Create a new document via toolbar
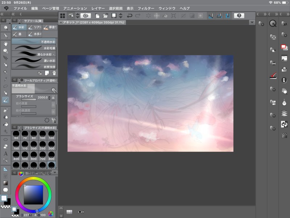This screenshot has width=290, height=218. pyautogui.click(x=97, y=16)
